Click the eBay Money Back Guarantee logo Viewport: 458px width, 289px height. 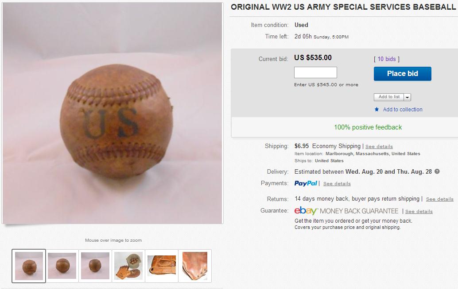[346, 211]
